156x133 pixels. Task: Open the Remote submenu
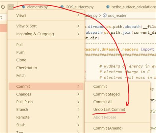click(46, 117)
